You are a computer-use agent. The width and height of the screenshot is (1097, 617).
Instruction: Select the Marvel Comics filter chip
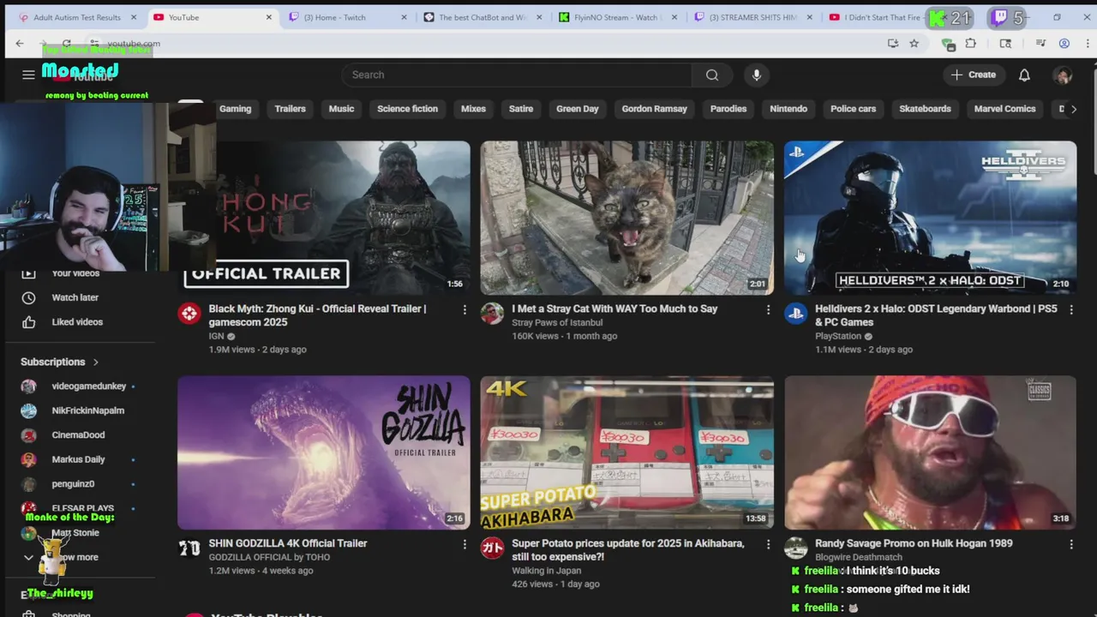[x=1004, y=109]
